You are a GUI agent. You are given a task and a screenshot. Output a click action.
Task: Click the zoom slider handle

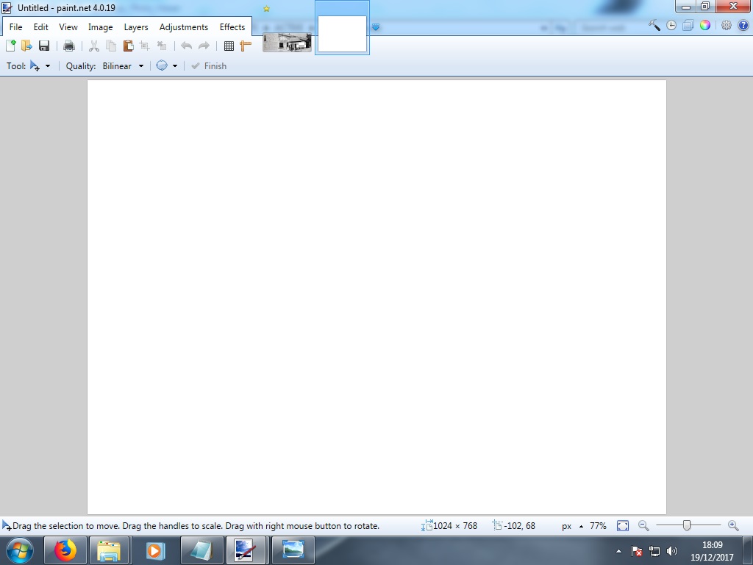pyautogui.click(x=686, y=525)
